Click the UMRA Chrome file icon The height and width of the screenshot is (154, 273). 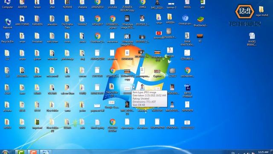[142, 4]
